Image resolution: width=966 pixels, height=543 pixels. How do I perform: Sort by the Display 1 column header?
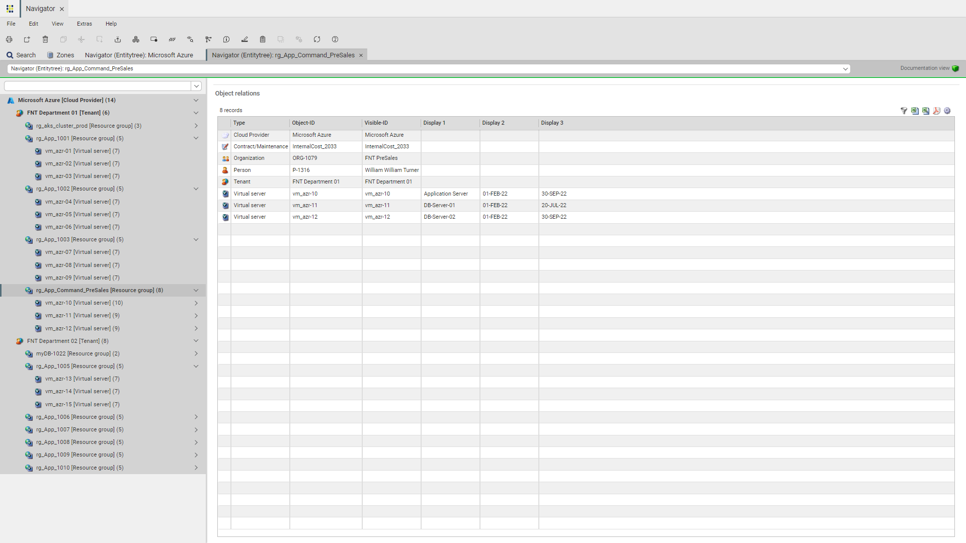(x=450, y=123)
